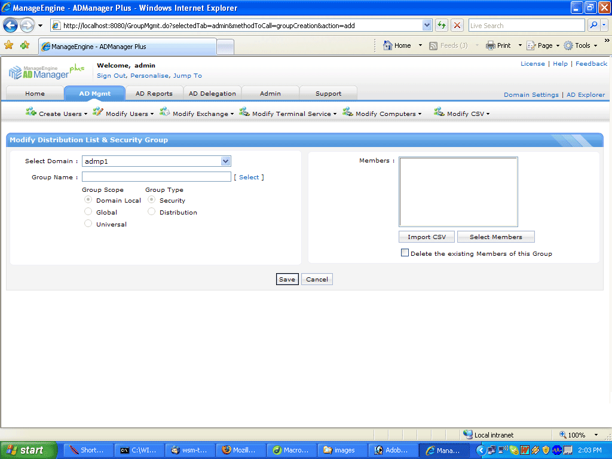
Task: Expand the Modify CSV menu
Action: coord(488,114)
